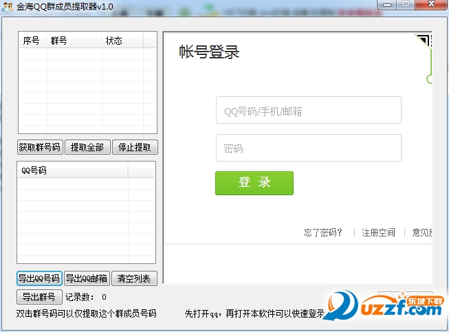Open the 注册空间 link
This screenshot has height=332, width=449.
pyautogui.click(x=378, y=232)
